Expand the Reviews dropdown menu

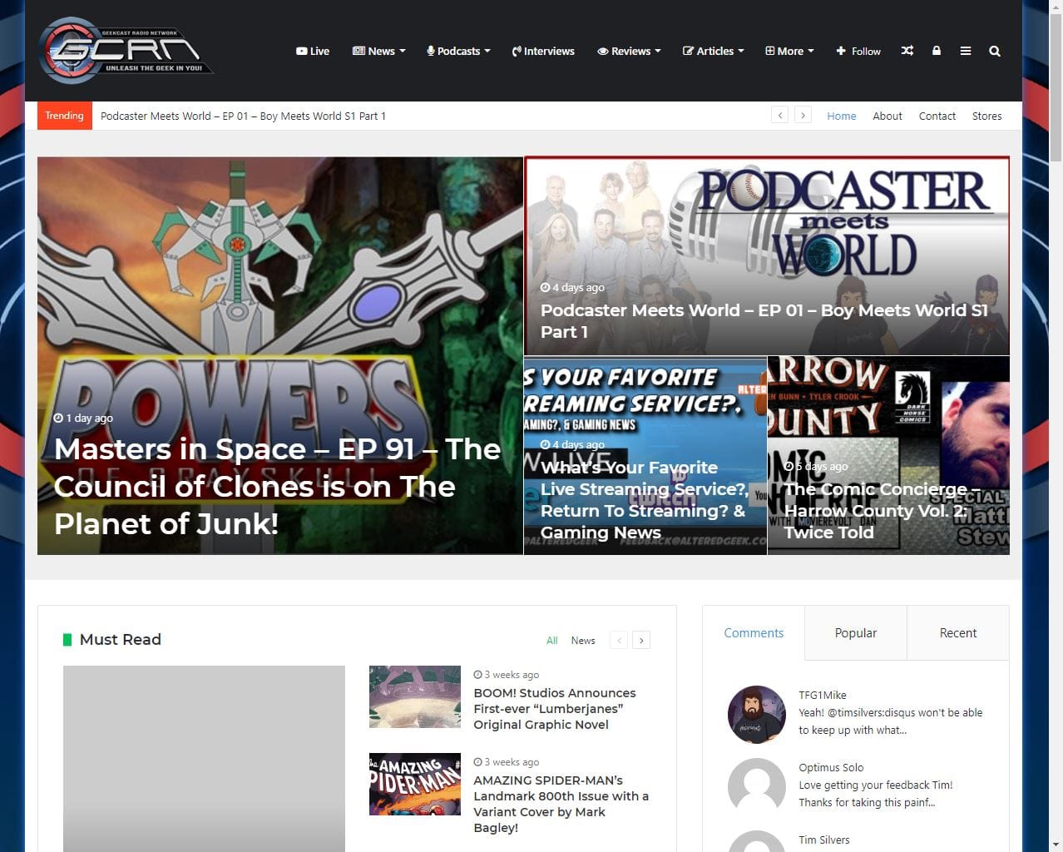tap(629, 51)
